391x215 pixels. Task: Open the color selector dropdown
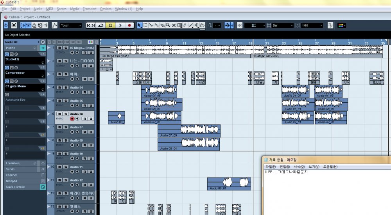[342, 25]
